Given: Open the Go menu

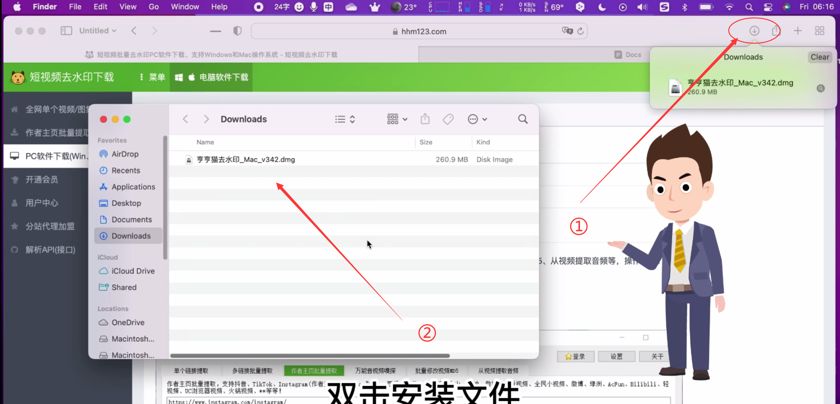Looking at the screenshot, I should 153,7.
